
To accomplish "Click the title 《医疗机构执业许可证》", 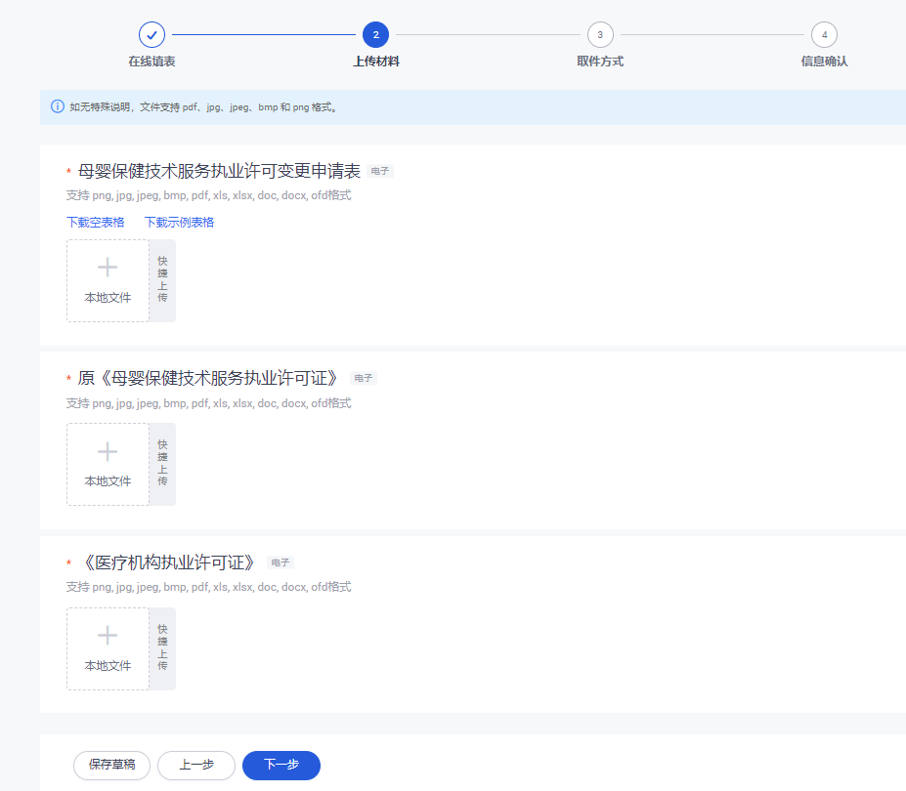I will (167, 562).
